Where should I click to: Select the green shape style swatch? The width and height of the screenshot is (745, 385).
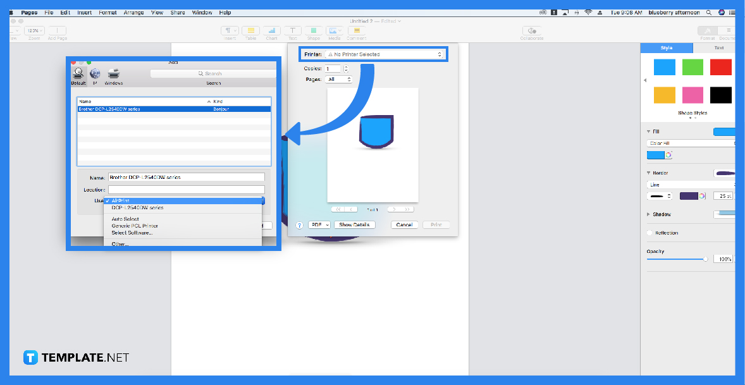tap(693, 67)
